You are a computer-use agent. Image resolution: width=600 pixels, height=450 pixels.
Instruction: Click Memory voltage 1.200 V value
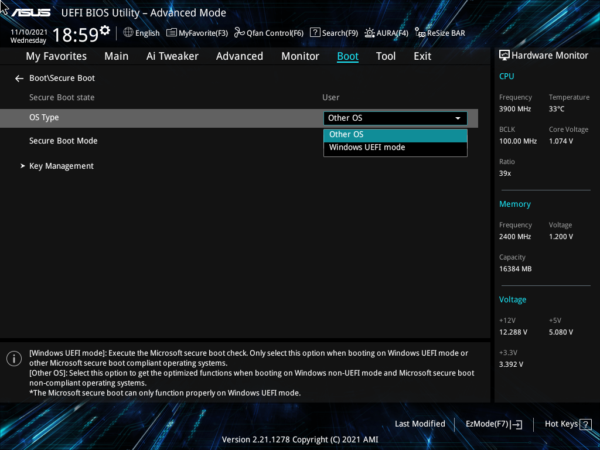point(561,237)
